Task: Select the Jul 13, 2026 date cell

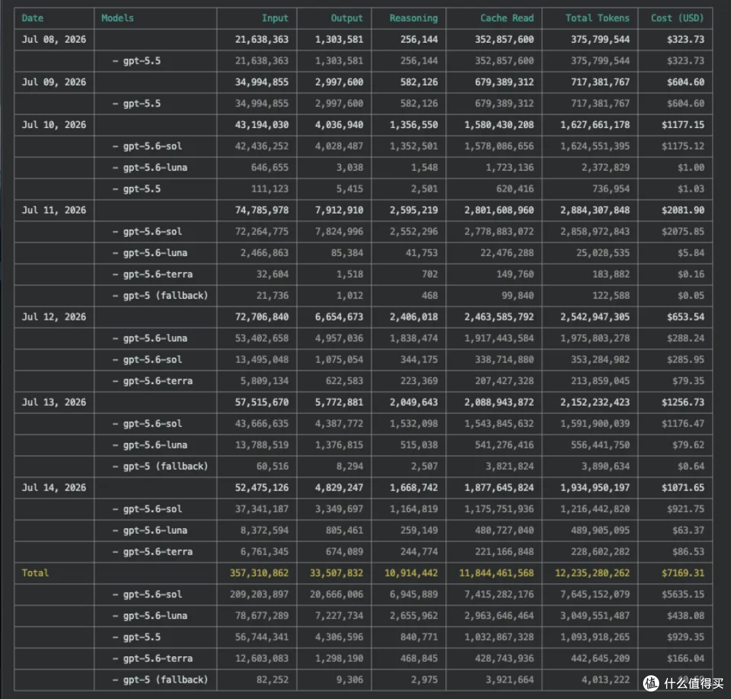Action: (x=53, y=402)
